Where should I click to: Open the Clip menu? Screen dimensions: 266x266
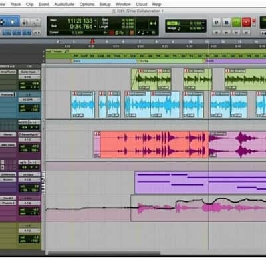click(x=29, y=4)
